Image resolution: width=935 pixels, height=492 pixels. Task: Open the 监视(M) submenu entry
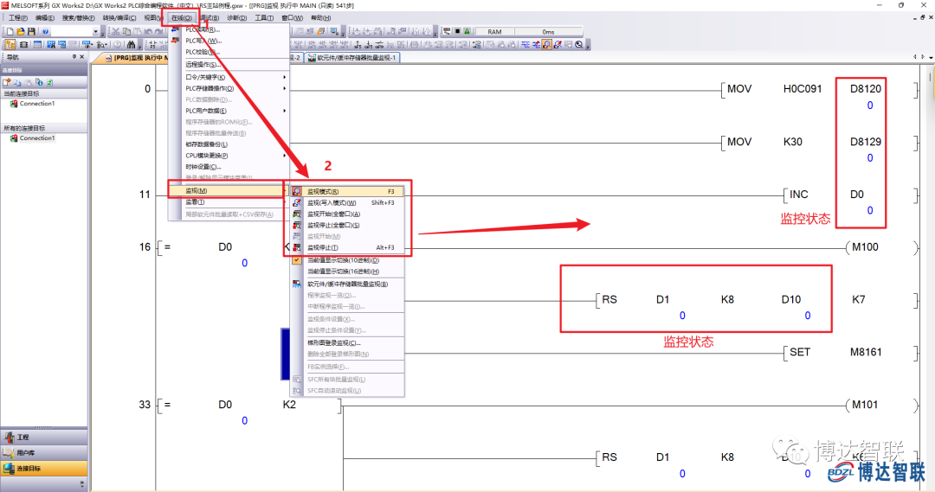(x=228, y=190)
